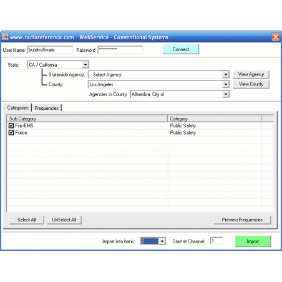Click the Category column header
282x282 pixels.
pos(214,119)
